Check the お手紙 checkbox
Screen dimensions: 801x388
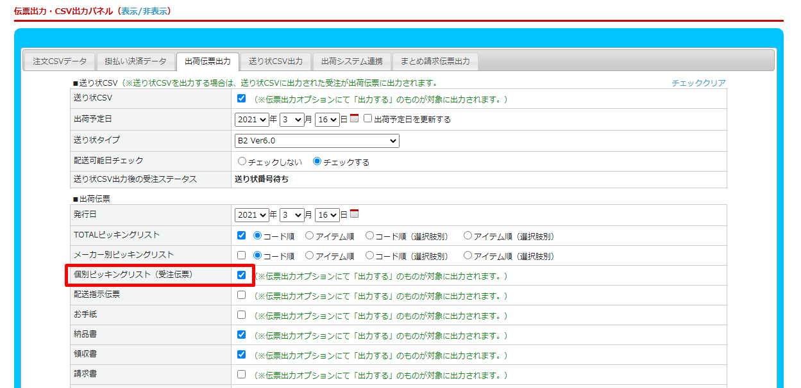pos(241,315)
